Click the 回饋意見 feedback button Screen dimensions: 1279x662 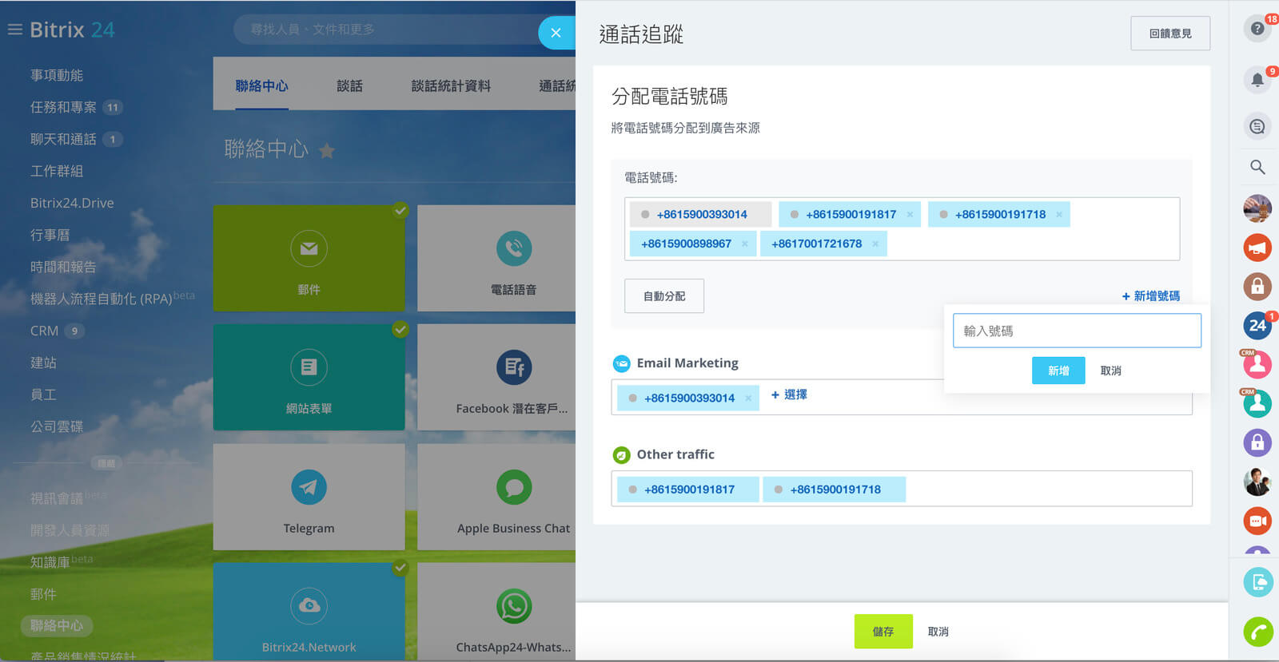tap(1170, 34)
